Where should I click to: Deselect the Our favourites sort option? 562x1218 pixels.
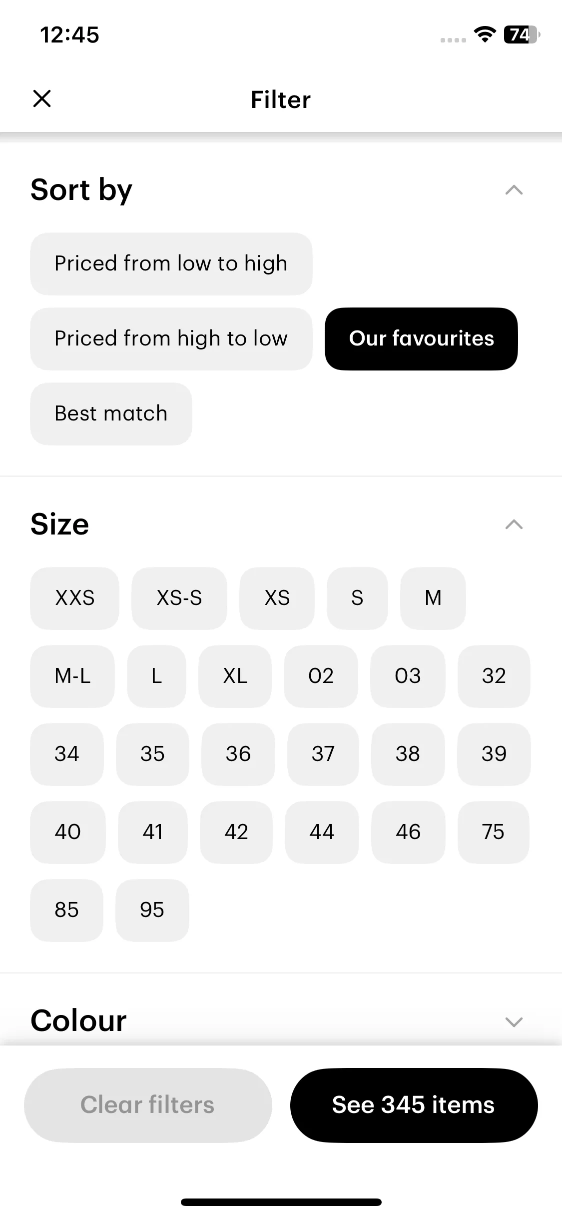421,338
